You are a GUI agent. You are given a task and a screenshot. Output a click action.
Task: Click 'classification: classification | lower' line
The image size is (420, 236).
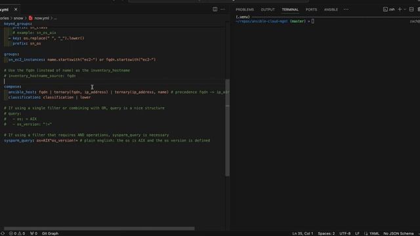(x=50, y=98)
